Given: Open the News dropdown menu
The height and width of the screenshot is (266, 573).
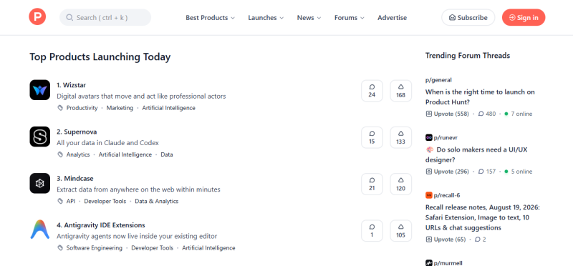Looking at the screenshot, I should 309,17.
